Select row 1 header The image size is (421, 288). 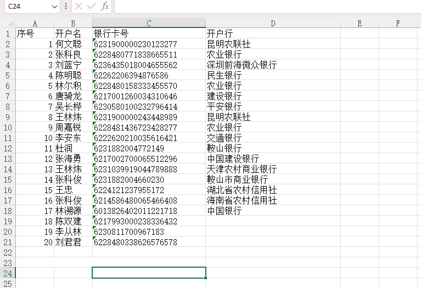point(8,33)
